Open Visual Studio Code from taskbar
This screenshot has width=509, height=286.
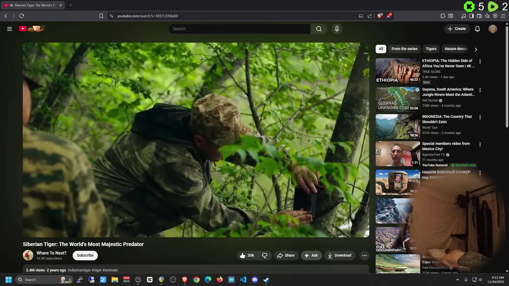243,280
